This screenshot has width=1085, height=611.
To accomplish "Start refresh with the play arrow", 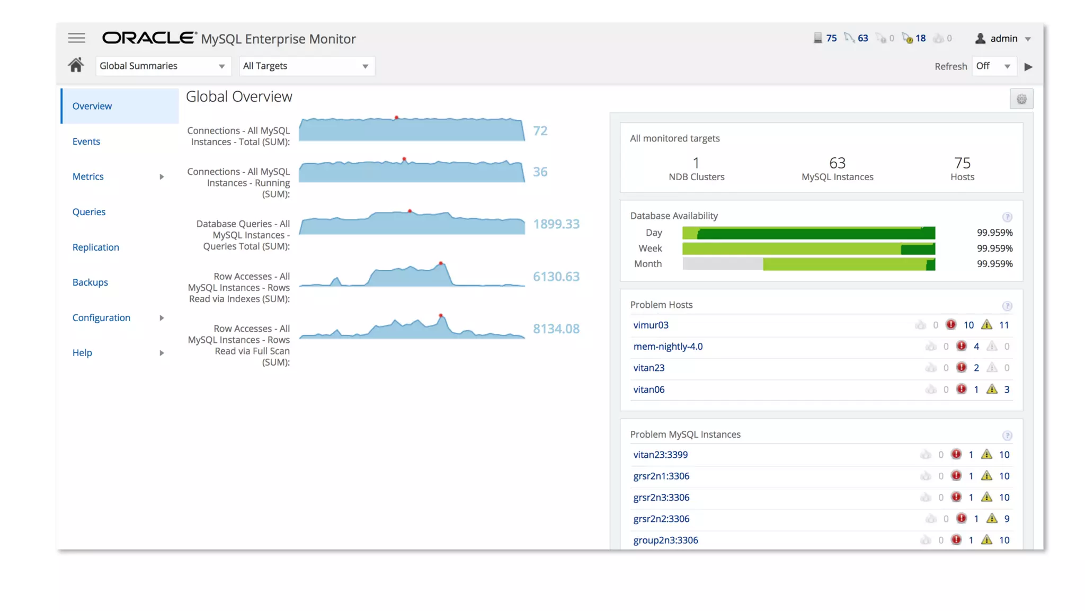I will [1028, 67].
